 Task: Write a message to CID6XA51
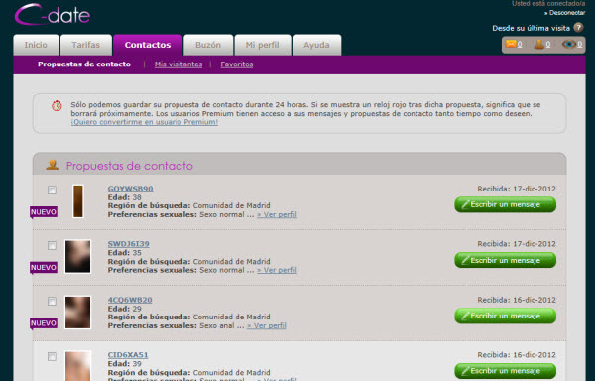pos(506,371)
